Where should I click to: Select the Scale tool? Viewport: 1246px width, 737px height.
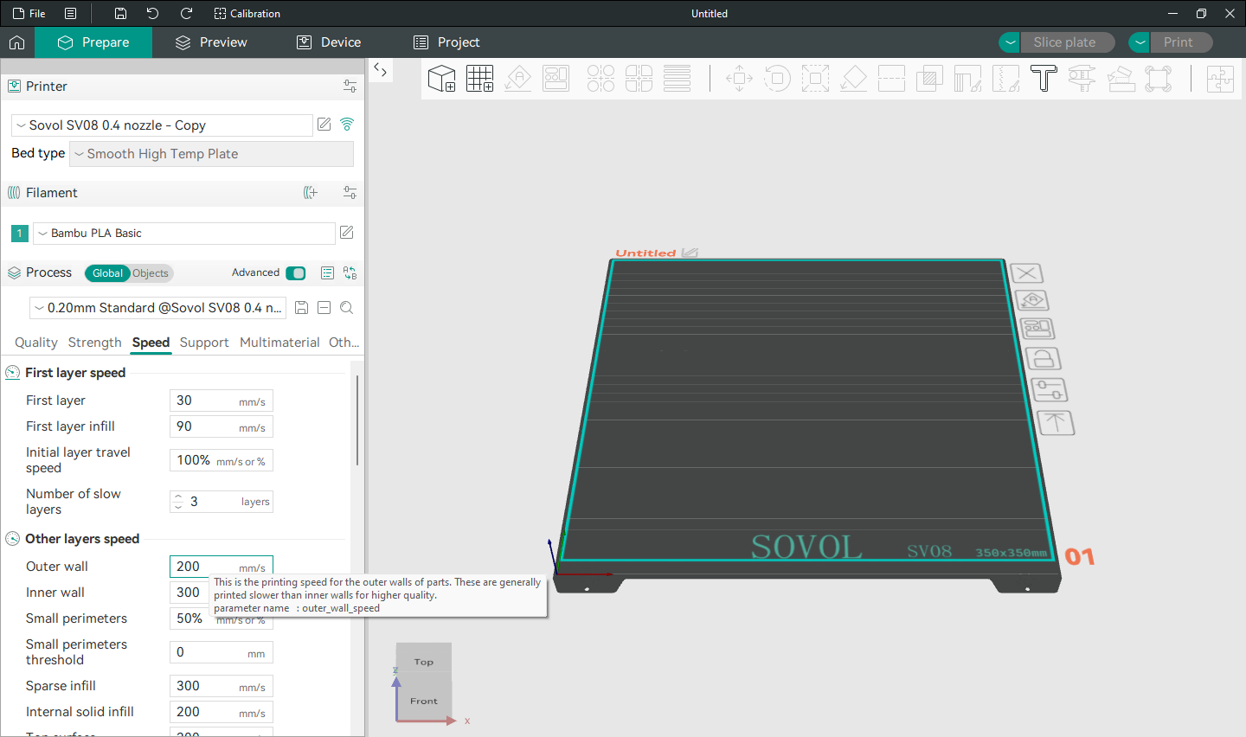(x=815, y=79)
